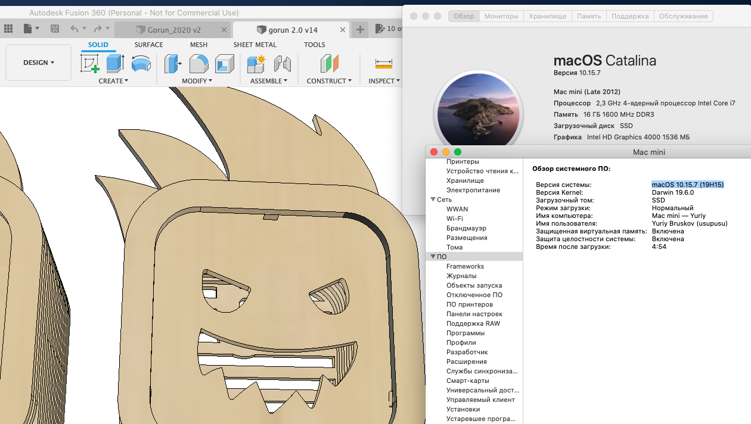This screenshot has width=751, height=424.
Task: Expand the CREATE dropdown menu
Action: pyautogui.click(x=113, y=81)
